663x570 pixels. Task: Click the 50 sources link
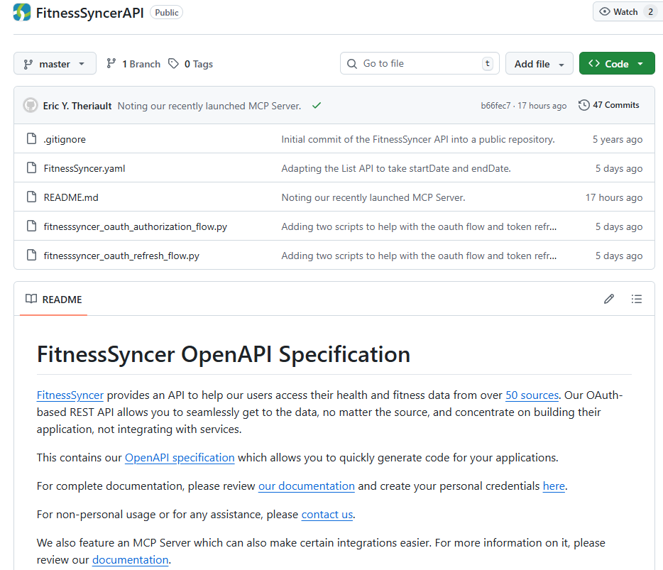click(x=532, y=395)
